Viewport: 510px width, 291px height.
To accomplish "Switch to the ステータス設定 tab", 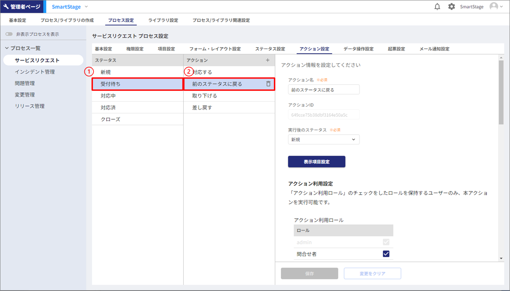I will tap(270, 49).
